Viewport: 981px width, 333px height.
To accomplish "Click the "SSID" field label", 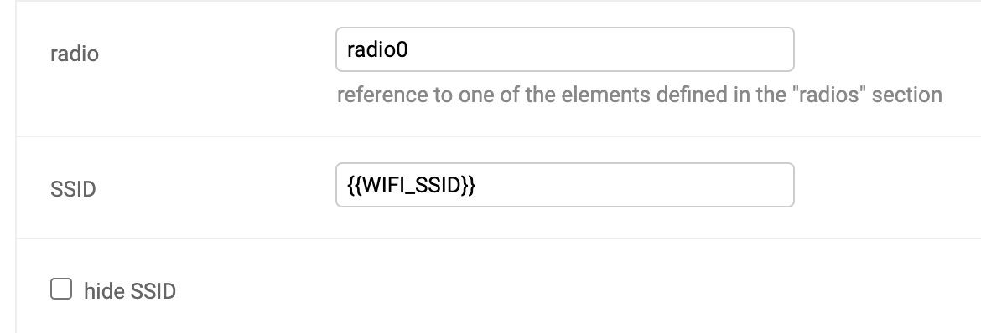I will (73, 189).
